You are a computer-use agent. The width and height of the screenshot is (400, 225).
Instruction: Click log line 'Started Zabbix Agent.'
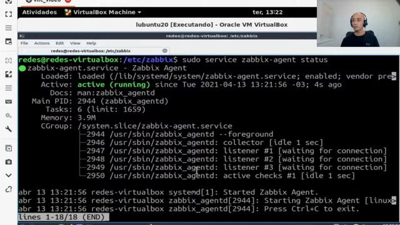pos(169,192)
